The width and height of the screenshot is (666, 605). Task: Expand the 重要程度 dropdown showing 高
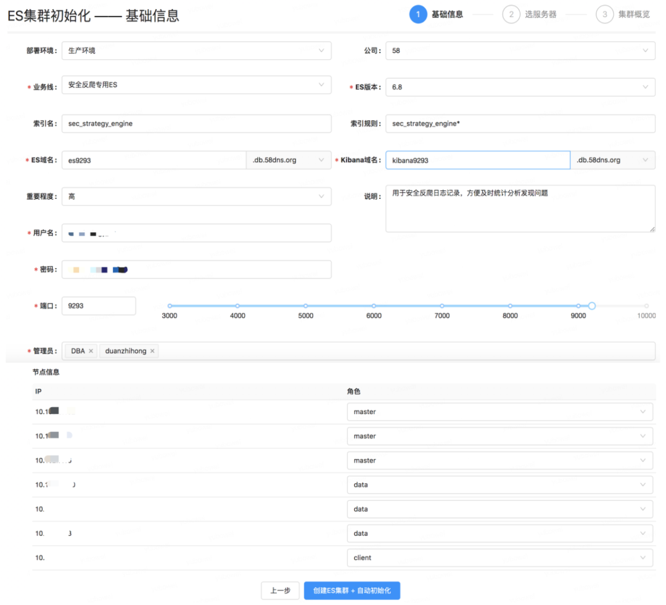click(x=196, y=197)
